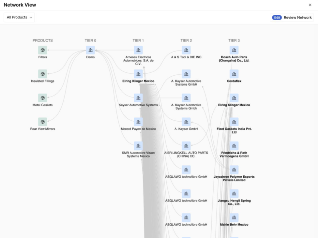
Task: Close the Network View dialog
Action: [310, 5]
